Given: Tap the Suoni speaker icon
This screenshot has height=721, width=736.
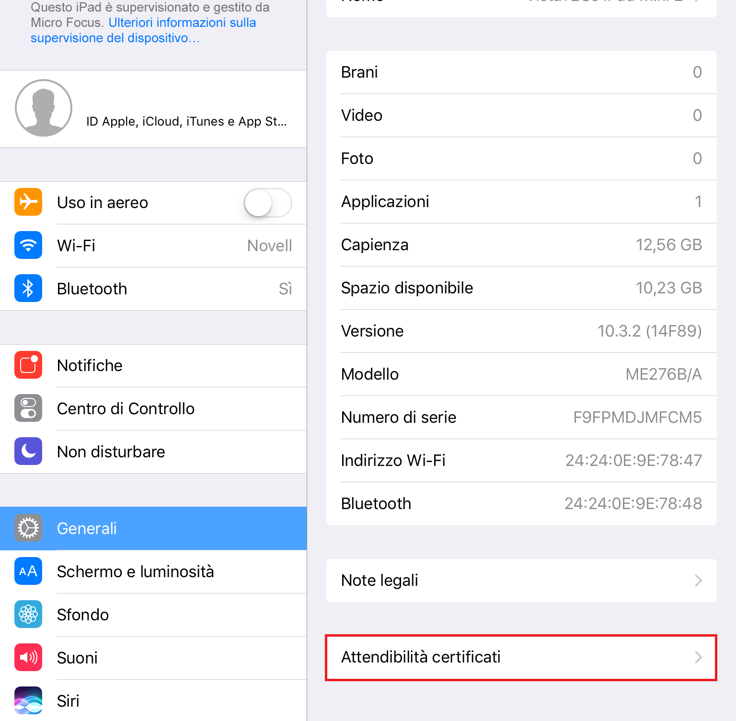Looking at the screenshot, I should click(x=28, y=658).
